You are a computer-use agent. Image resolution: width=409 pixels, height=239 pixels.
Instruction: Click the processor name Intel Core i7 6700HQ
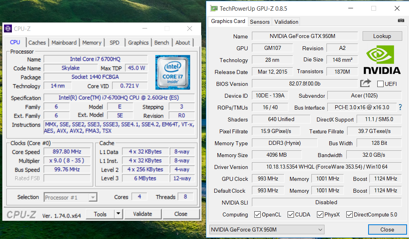point(95,59)
